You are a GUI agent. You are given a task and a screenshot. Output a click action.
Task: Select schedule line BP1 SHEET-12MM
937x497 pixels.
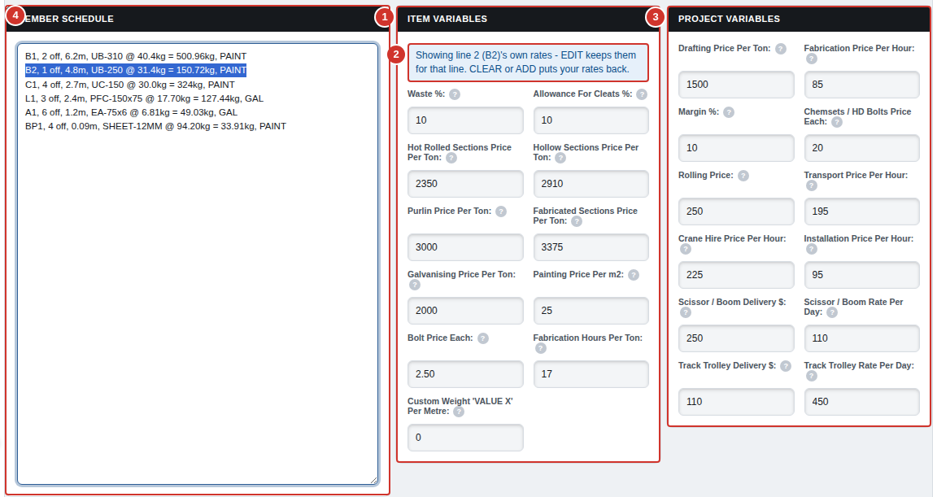pos(155,126)
